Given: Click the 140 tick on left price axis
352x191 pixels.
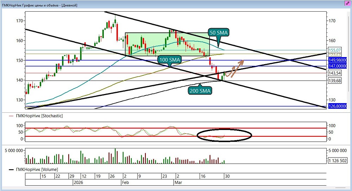Looking at the screenshot, I should point(19,80).
